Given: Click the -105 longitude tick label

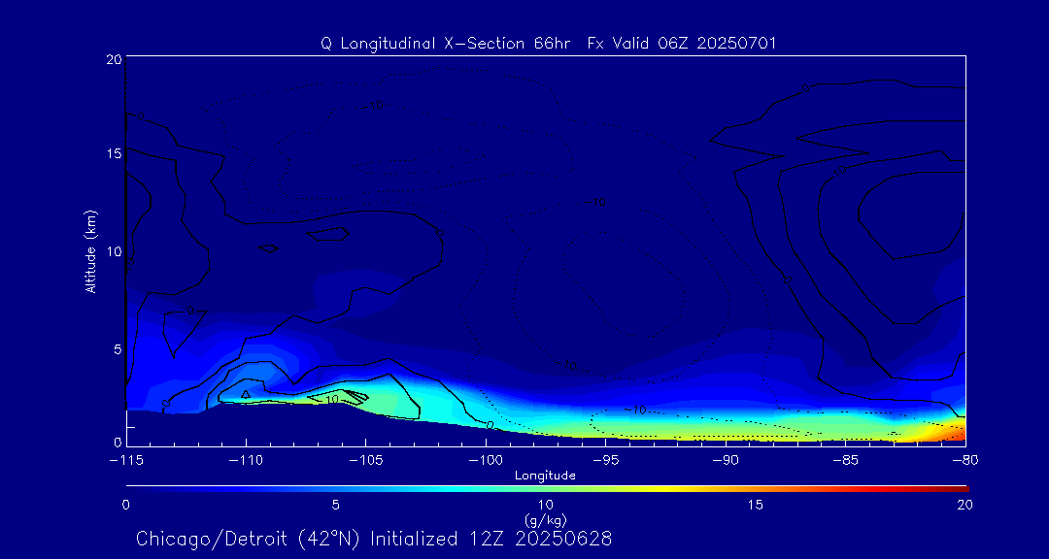Looking at the screenshot, I should (x=365, y=461).
